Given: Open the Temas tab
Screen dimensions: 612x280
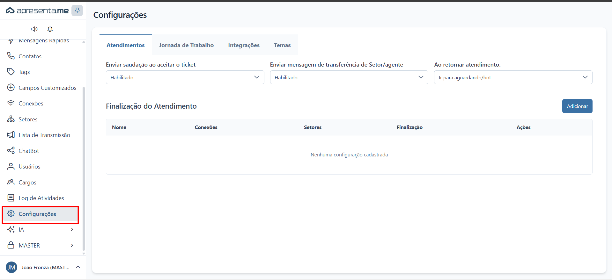Looking at the screenshot, I should click(282, 45).
